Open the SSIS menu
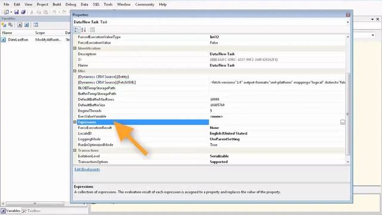Viewport: 382px width, 215px height. pyautogui.click(x=96, y=4)
